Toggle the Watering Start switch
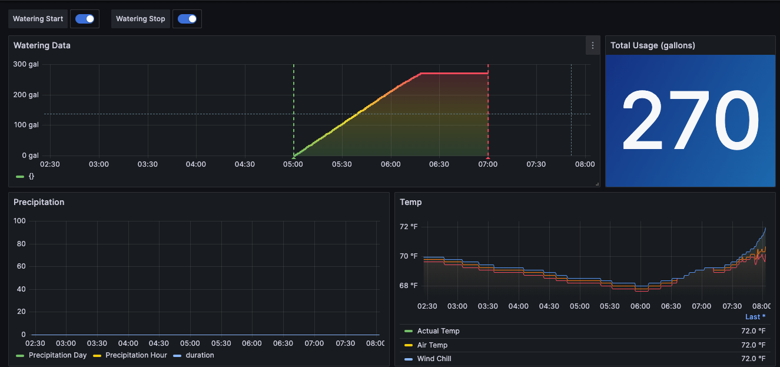The image size is (780, 367). [84, 18]
